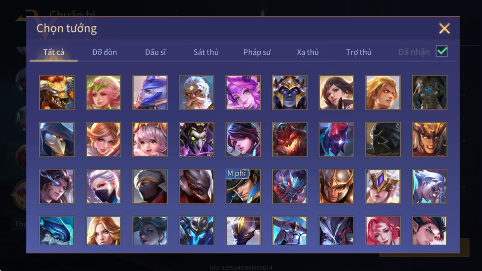This screenshot has width=482, height=271.
Task: View the "Đấu sĩ" fighter tab
Action: tap(155, 52)
